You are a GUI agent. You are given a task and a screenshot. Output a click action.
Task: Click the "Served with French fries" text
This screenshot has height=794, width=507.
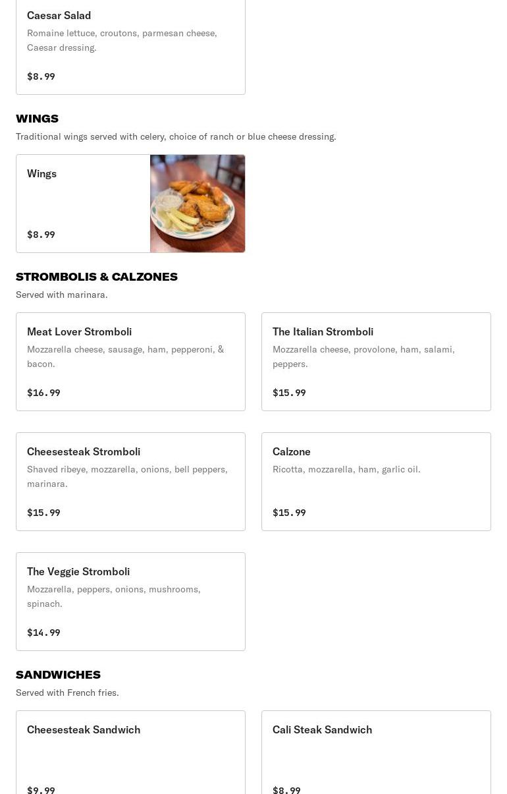pyautogui.click(x=67, y=693)
